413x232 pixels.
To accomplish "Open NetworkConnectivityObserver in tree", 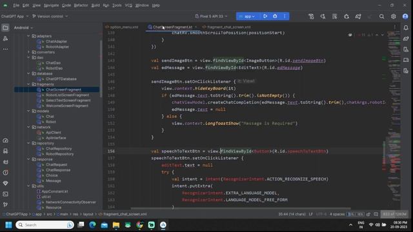I will (70, 202).
